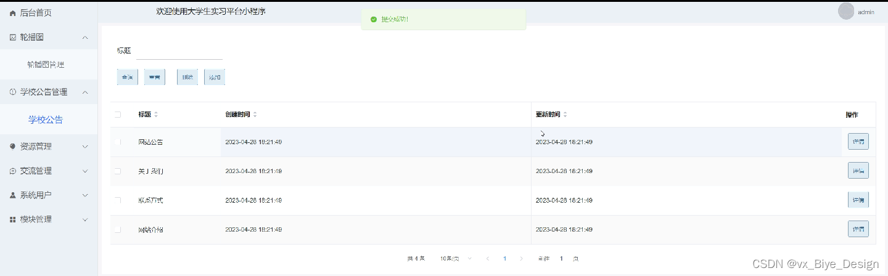Click the 操作 column header
The height and width of the screenshot is (276, 888).
tap(852, 115)
